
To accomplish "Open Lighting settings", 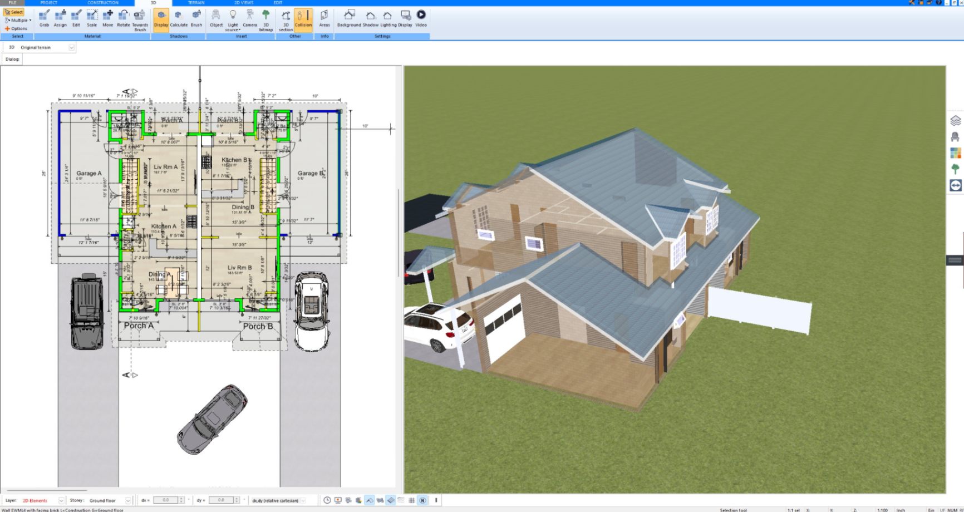I will (388, 18).
